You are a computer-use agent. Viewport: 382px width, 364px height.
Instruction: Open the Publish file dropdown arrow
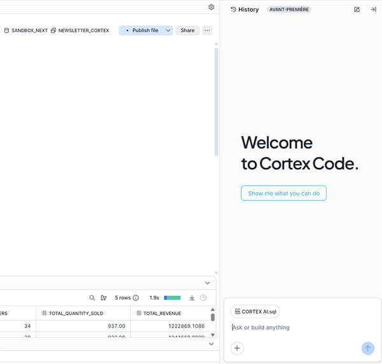[168, 31]
